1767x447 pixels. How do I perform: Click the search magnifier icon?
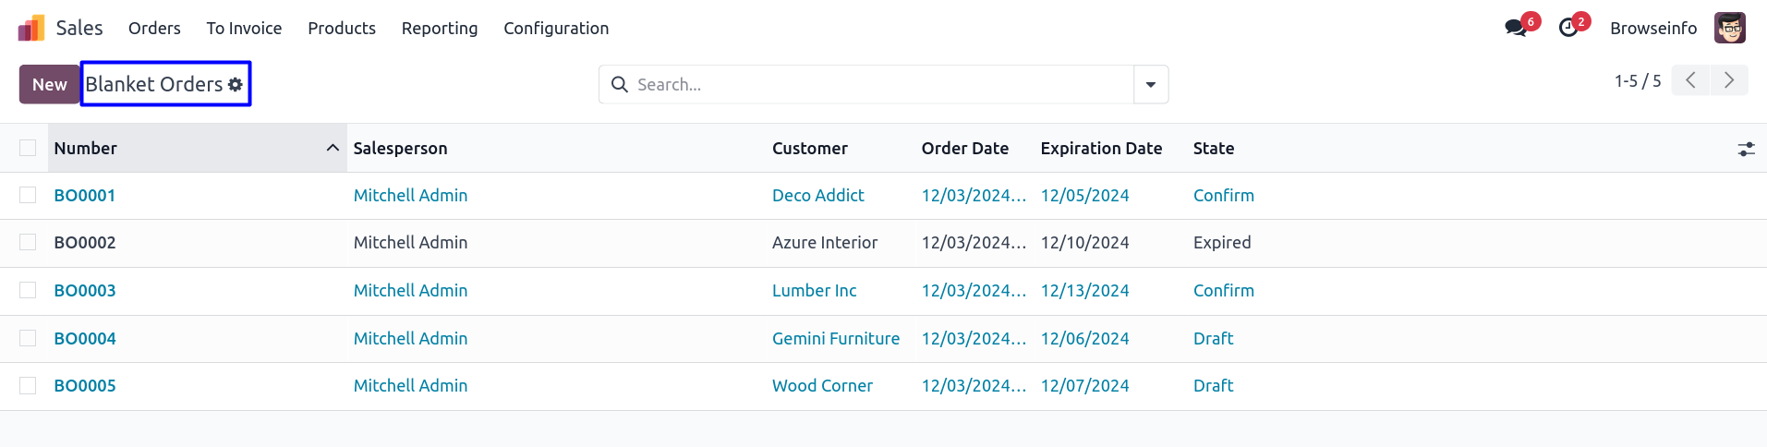[x=620, y=84]
